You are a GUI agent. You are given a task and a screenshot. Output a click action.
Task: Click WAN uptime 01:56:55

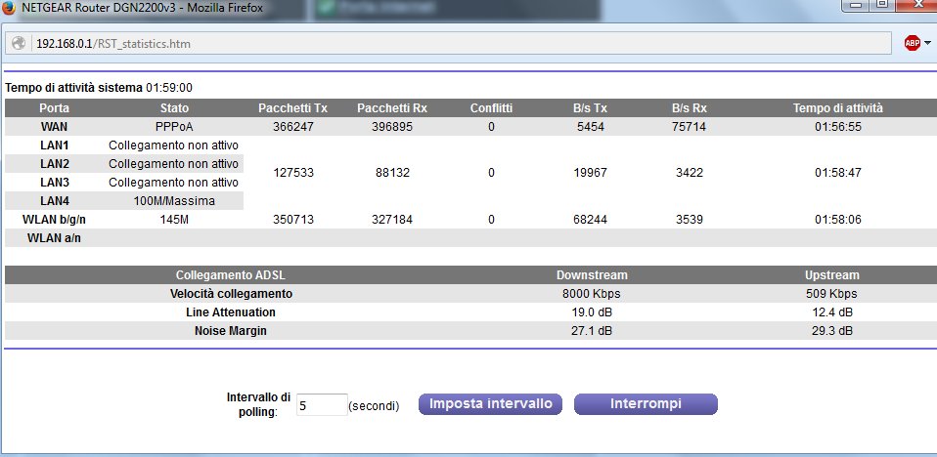pos(838,127)
